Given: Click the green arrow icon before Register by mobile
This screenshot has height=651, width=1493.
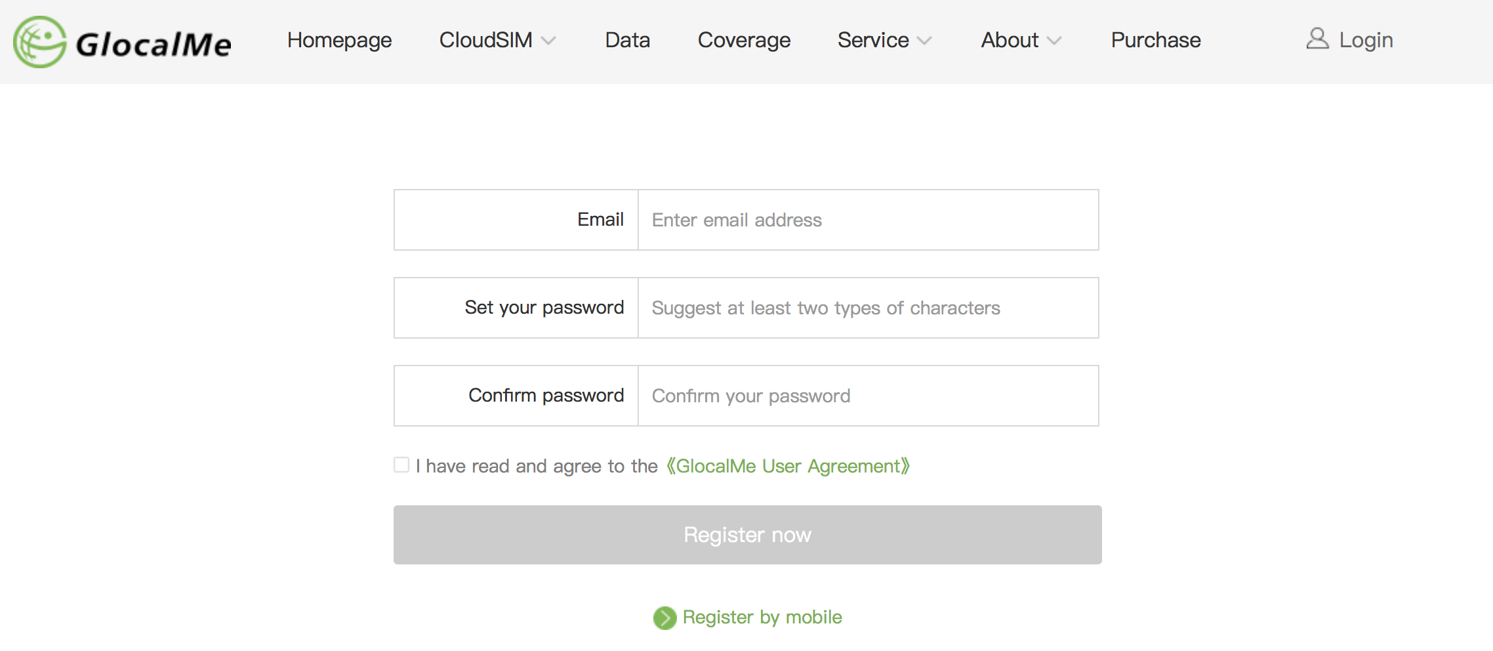Looking at the screenshot, I should click(665, 618).
